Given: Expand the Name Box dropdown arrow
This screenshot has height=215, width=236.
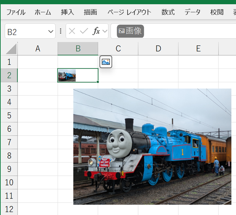Looking at the screenshot, I should tap(51, 32).
